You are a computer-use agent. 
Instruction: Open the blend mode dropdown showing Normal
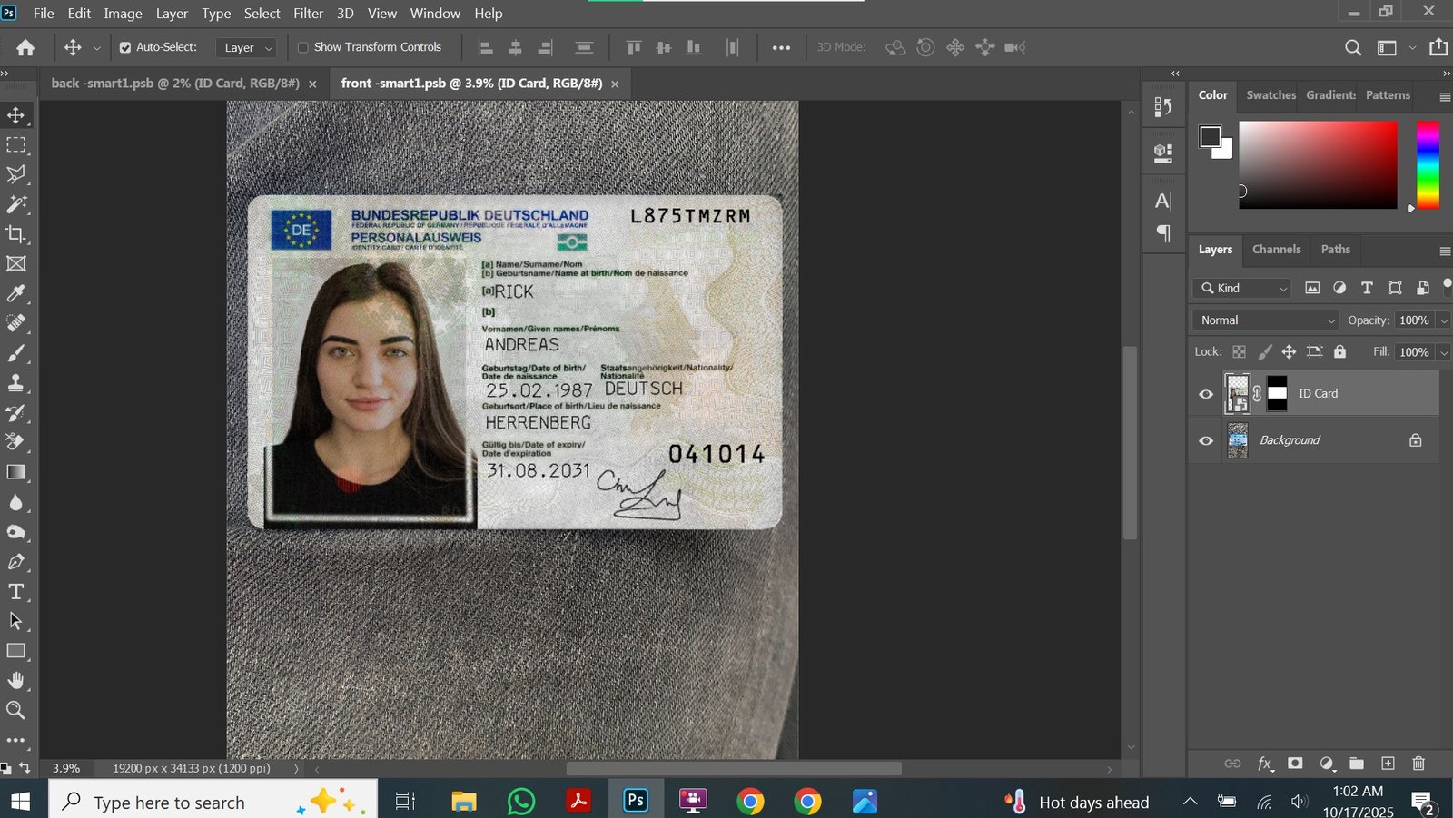point(1266,320)
